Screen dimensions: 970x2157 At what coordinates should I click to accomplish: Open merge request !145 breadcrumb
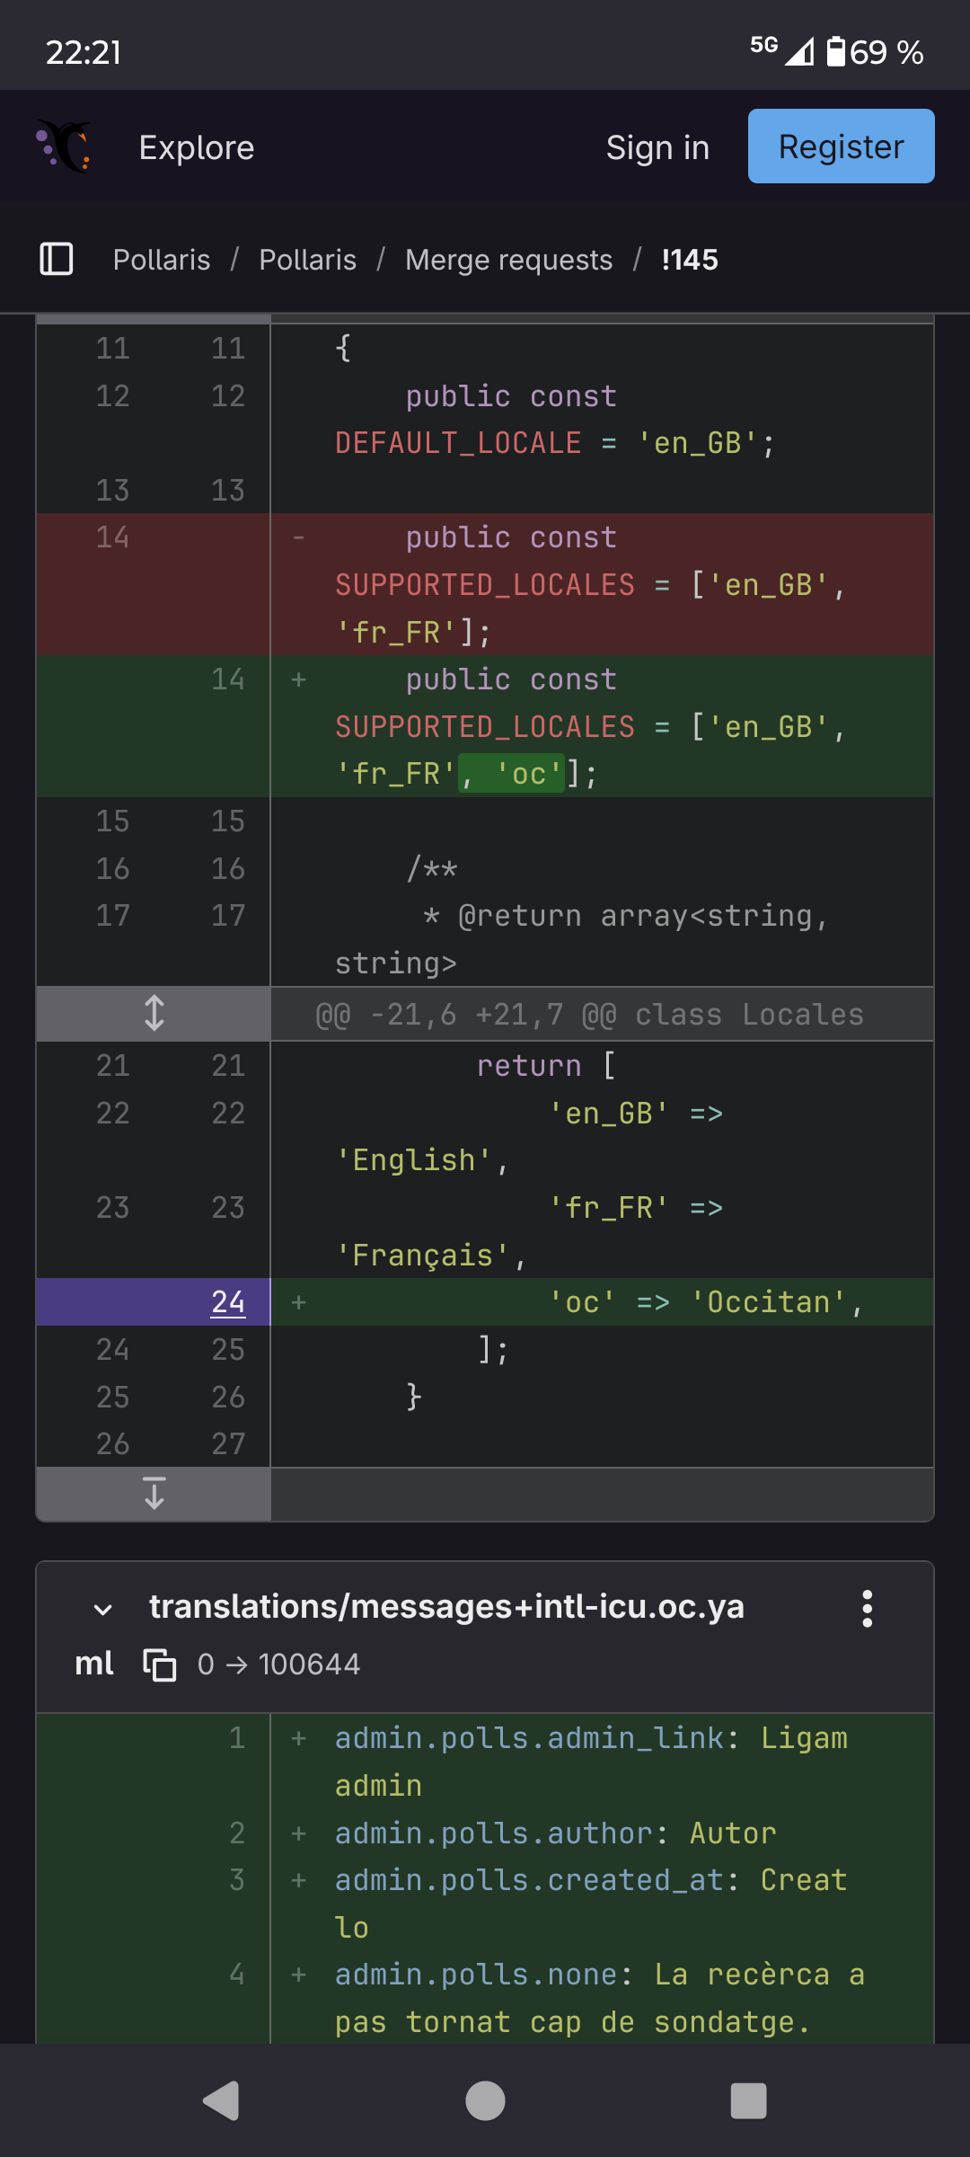point(689,260)
